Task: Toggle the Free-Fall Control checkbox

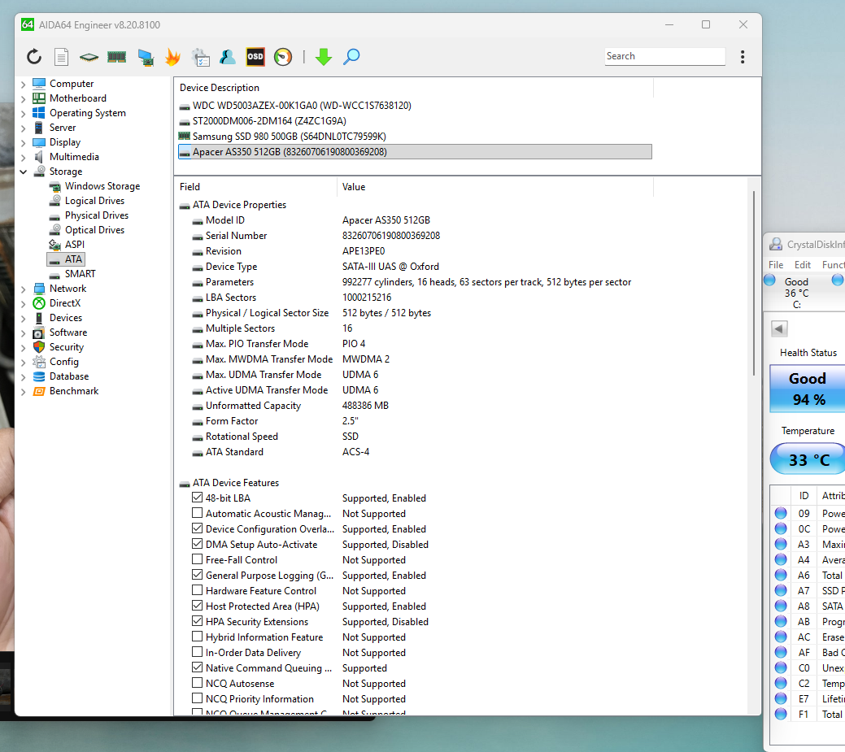Action: click(198, 560)
